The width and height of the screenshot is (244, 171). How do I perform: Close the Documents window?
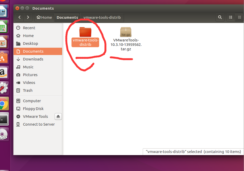click(x=17, y=8)
